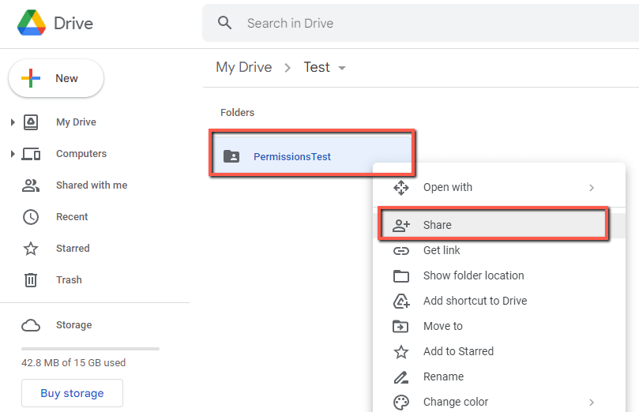Image resolution: width=639 pixels, height=412 pixels.
Task: Click the Shared with me people icon
Action: tap(31, 185)
